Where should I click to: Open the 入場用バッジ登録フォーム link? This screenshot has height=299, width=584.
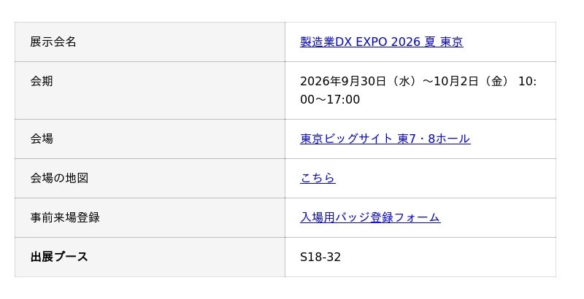point(370,217)
